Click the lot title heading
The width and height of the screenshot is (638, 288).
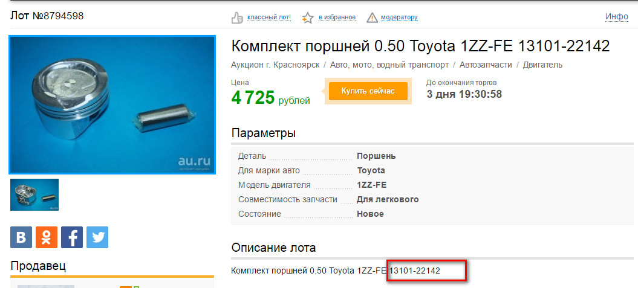coord(420,46)
